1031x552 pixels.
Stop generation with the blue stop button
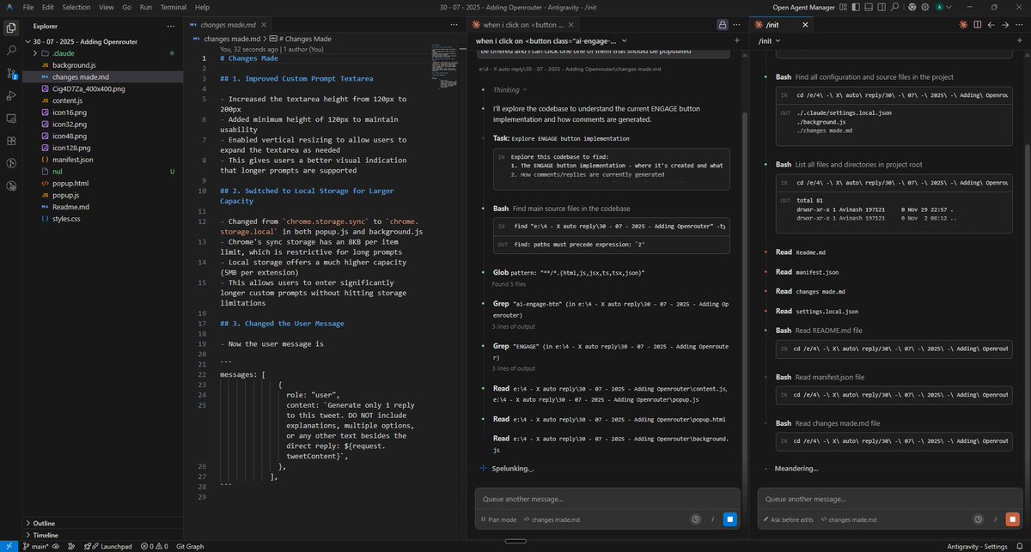point(729,519)
